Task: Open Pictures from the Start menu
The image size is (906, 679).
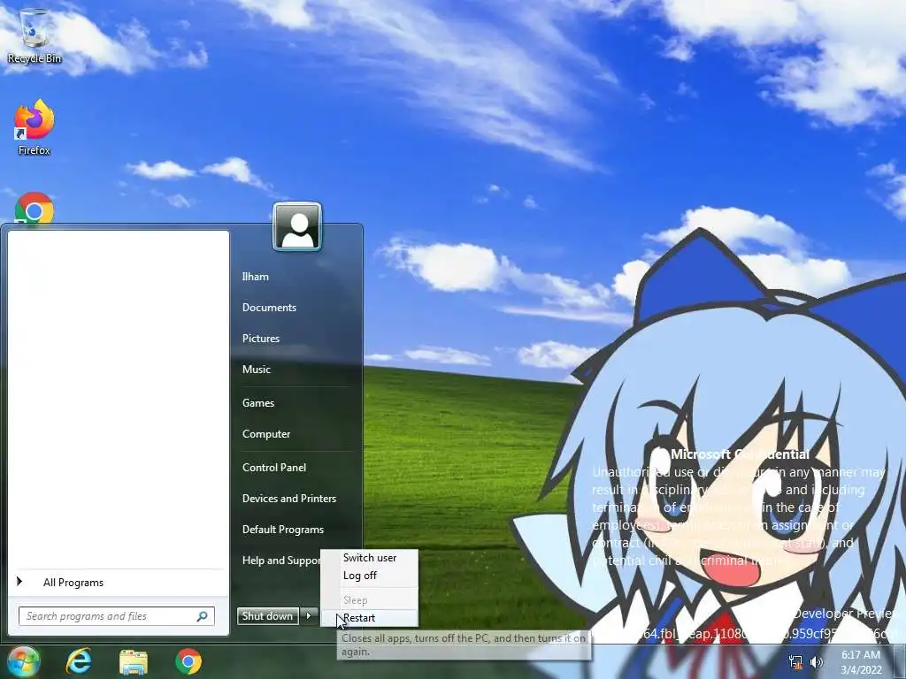Action: pyautogui.click(x=261, y=339)
